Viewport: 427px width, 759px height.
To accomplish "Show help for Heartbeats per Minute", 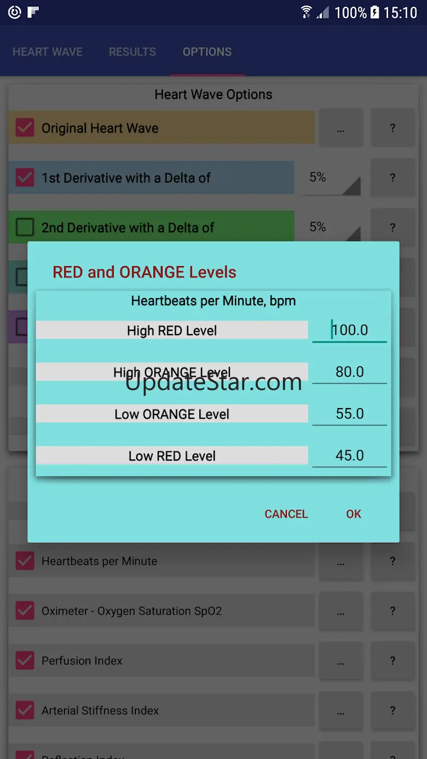I will [393, 561].
